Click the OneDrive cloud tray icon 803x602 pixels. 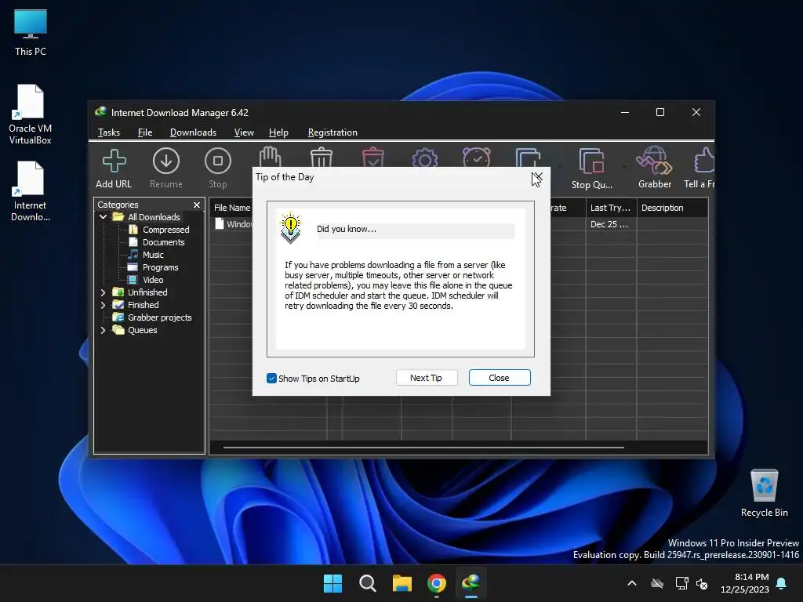657,583
